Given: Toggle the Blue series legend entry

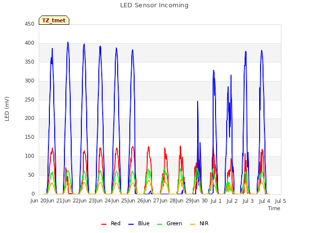Looking at the screenshot, I should click(x=139, y=223).
